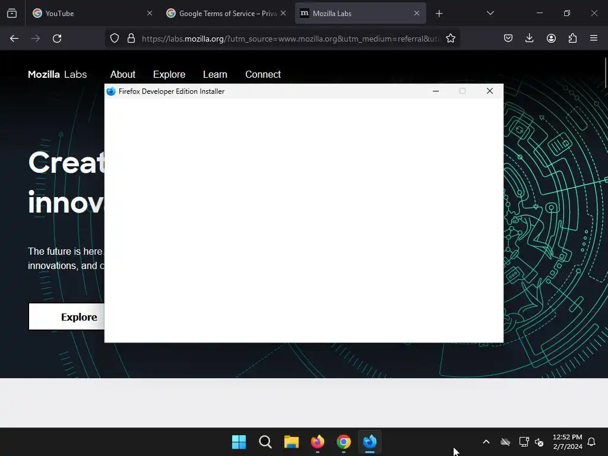Go back to the previous page
The image size is (608, 456).
coord(14,39)
